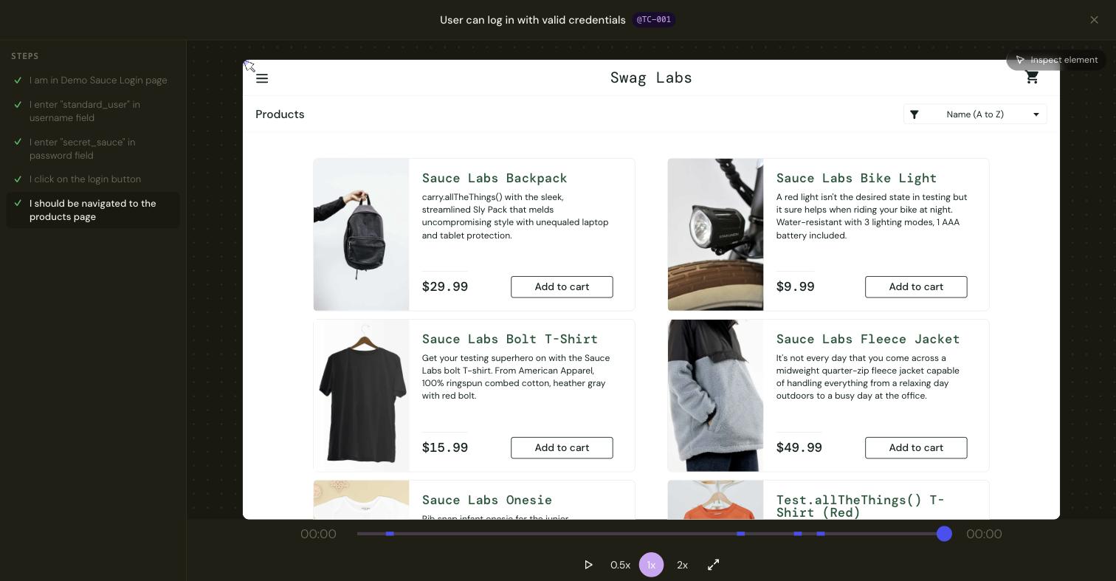Open the Name (A to Z) sort dropdown
The image size is (1116, 581).
[x=975, y=114]
